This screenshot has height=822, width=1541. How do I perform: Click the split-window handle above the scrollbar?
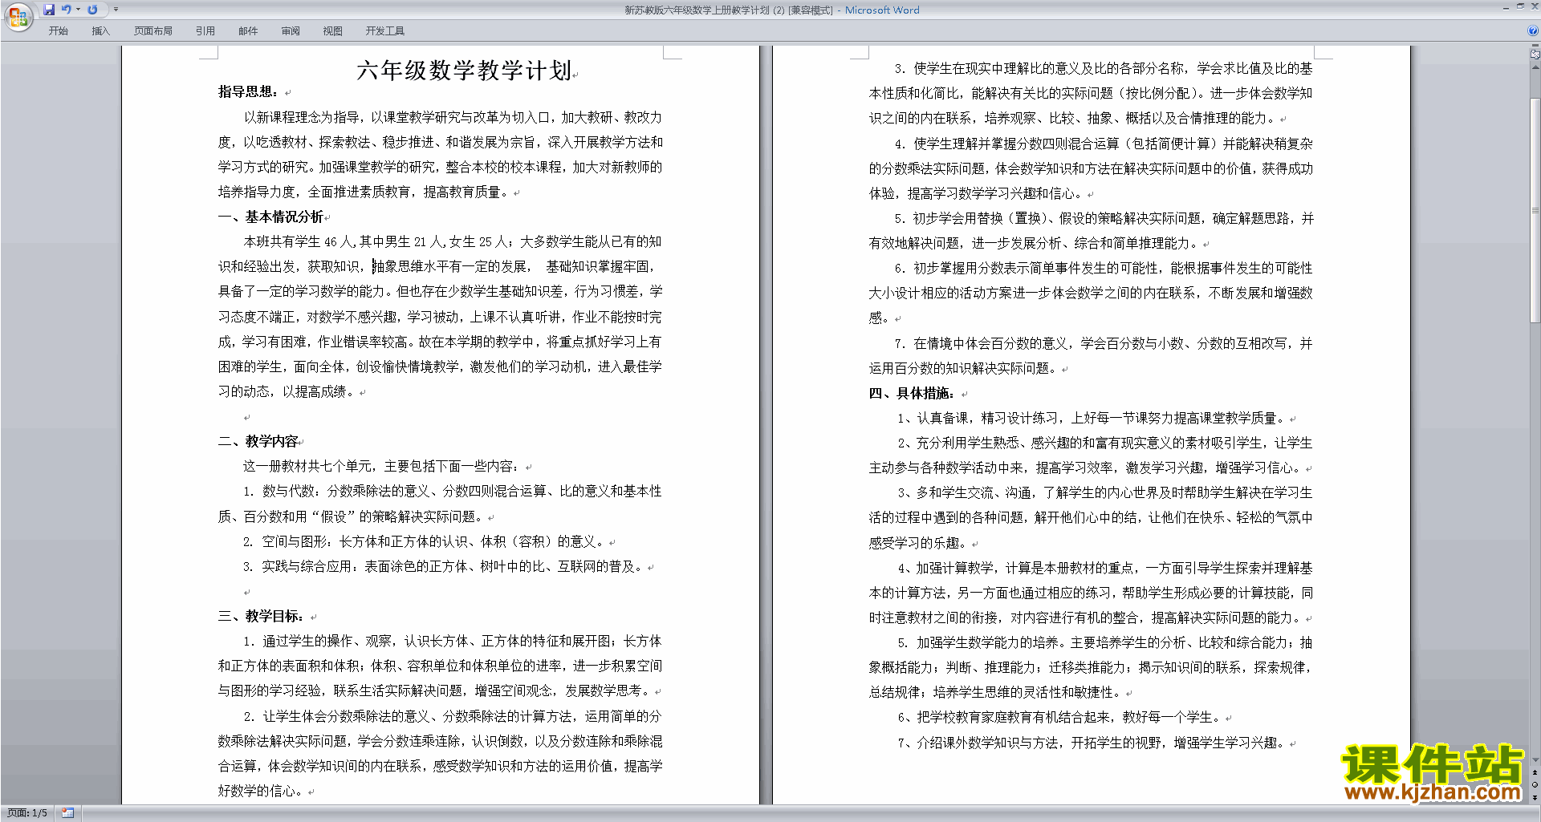click(1535, 47)
